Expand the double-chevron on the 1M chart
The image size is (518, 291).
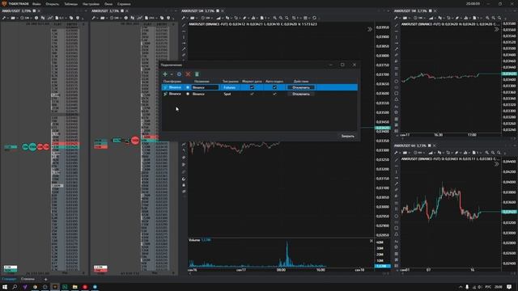(496, 29)
